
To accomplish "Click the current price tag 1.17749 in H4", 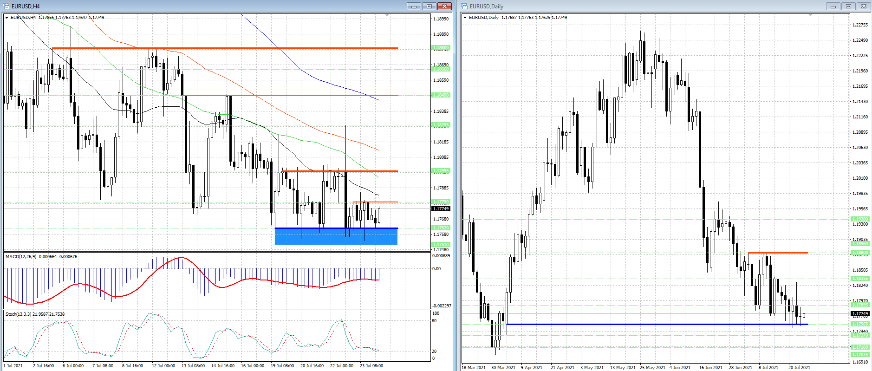I will click(x=441, y=209).
